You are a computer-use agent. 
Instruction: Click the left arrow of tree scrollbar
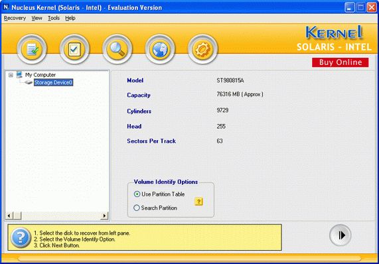pos(9,216)
